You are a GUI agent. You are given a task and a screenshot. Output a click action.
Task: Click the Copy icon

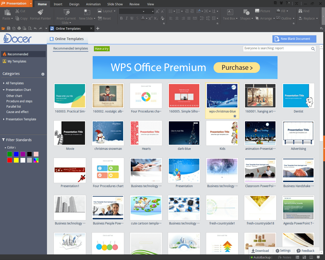[x=17, y=19]
